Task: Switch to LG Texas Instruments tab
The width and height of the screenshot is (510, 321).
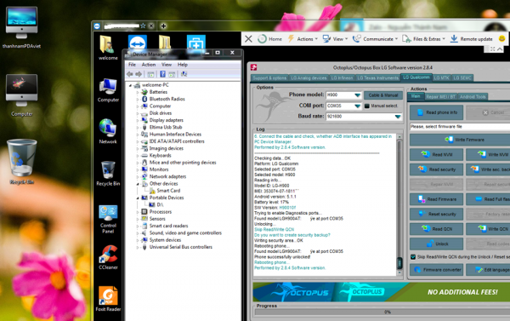Action: pyautogui.click(x=377, y=77)
